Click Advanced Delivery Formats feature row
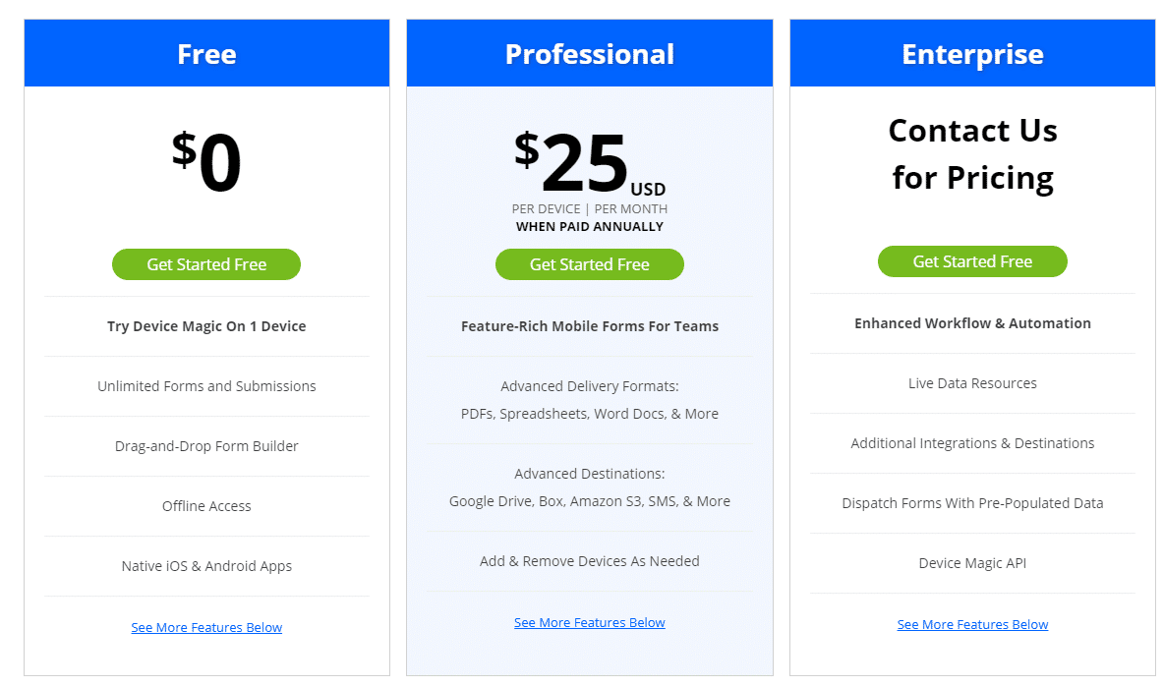Screen dimensions: 1163x687 coord(589,399)
